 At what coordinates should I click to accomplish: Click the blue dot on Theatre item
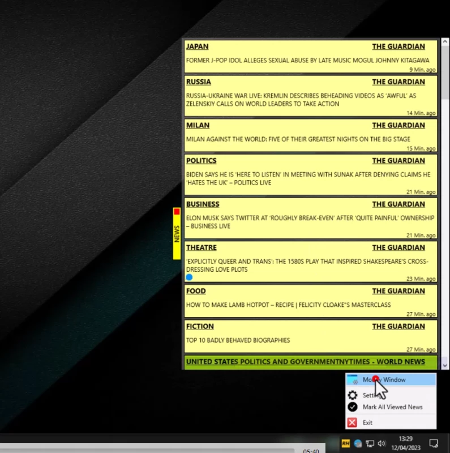click(x=189, y=277)
